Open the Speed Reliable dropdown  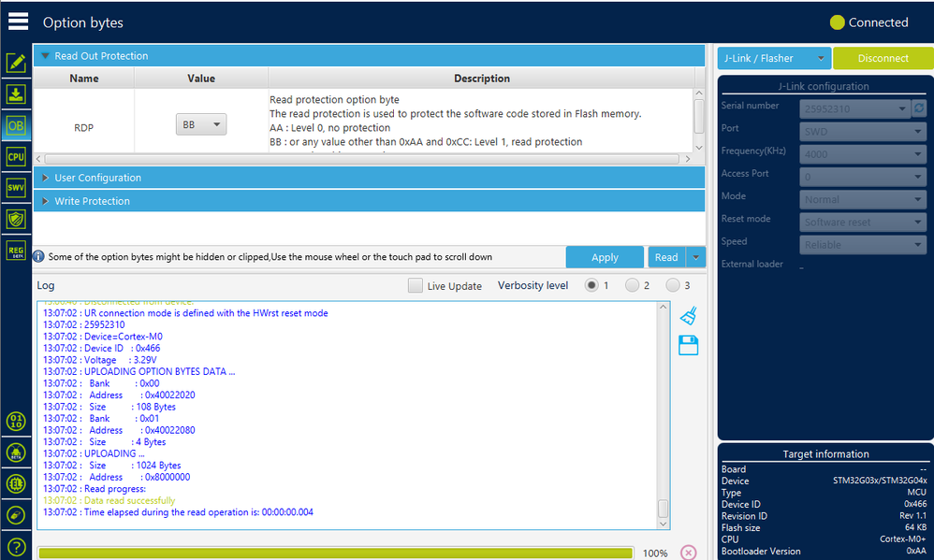[863, 245]
